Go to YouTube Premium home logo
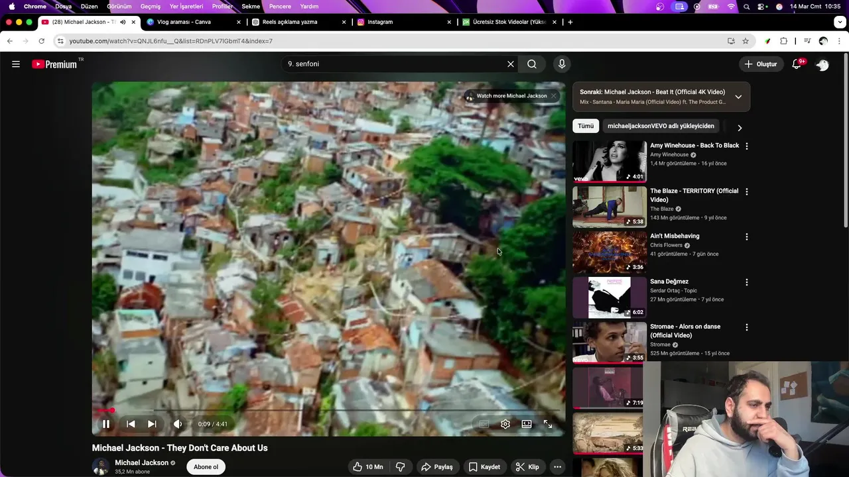The image size is (849, 477). tap(55, 64)
